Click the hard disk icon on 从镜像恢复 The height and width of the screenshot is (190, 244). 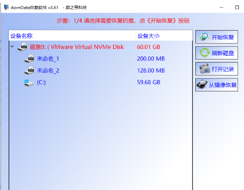pyautogui.click(x=202, y=85)
